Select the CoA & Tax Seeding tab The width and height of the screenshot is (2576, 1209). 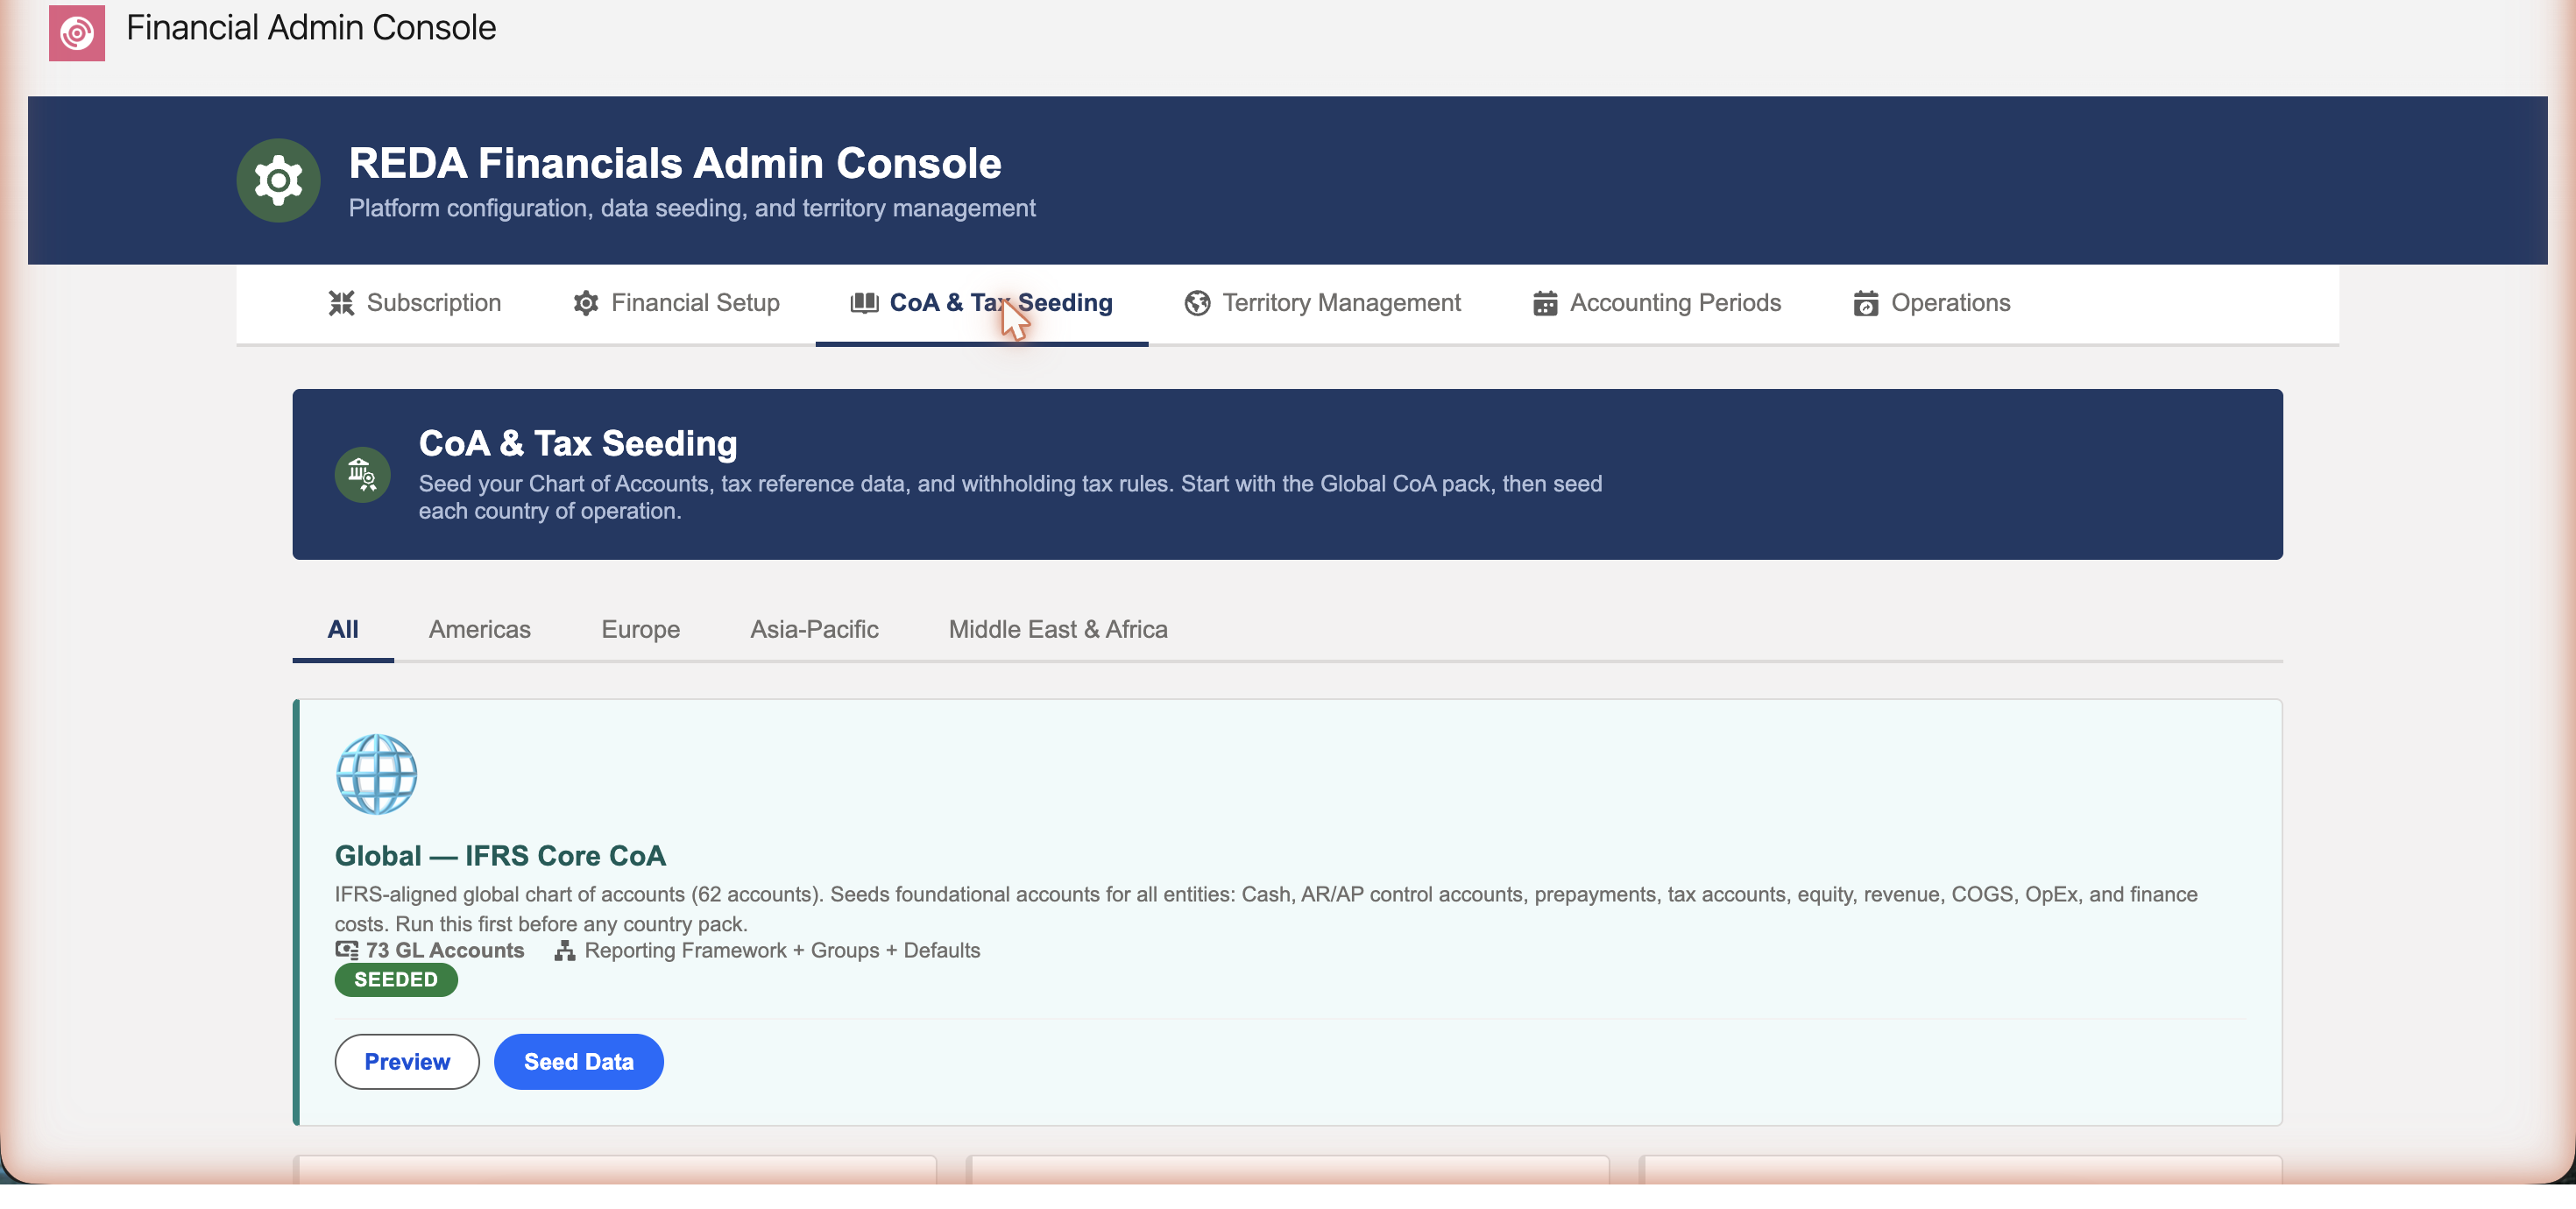(982, 303)
